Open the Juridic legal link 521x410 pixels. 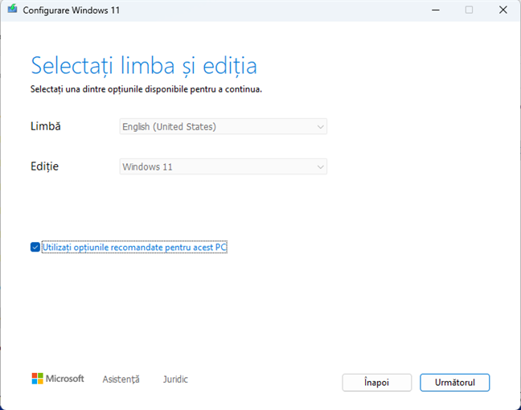[x=175, y=379]
